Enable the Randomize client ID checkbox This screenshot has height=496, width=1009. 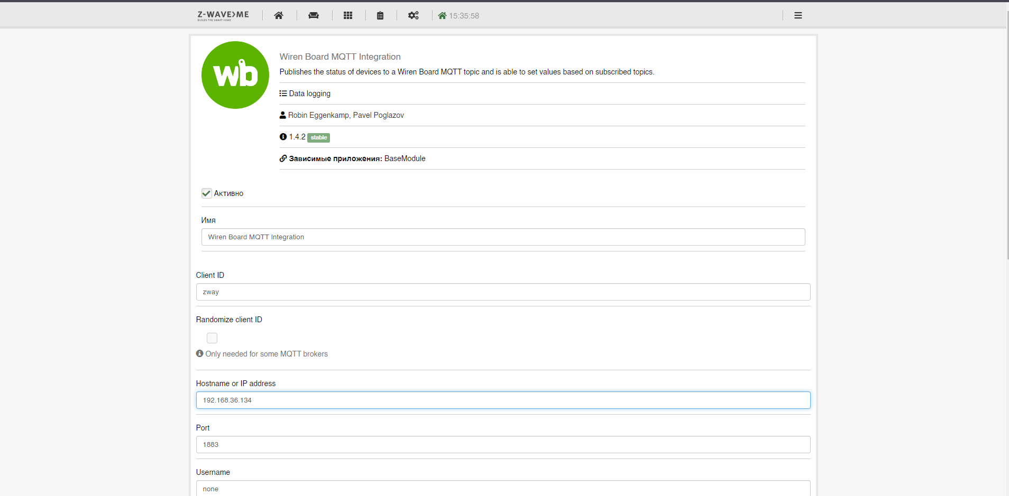pyautogui.click(x=212, y=338)
